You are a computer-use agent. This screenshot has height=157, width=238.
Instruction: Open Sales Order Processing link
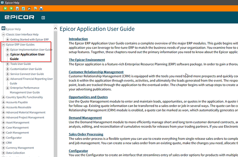pyautogui.click(x=86, y=134)
